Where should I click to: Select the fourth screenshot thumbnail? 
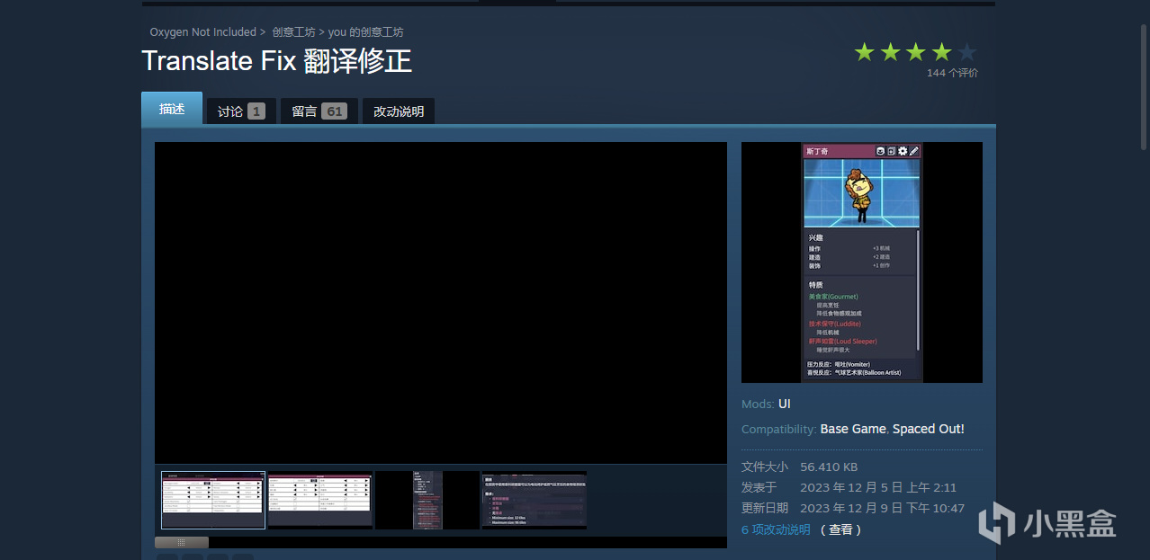coord(534,500)
